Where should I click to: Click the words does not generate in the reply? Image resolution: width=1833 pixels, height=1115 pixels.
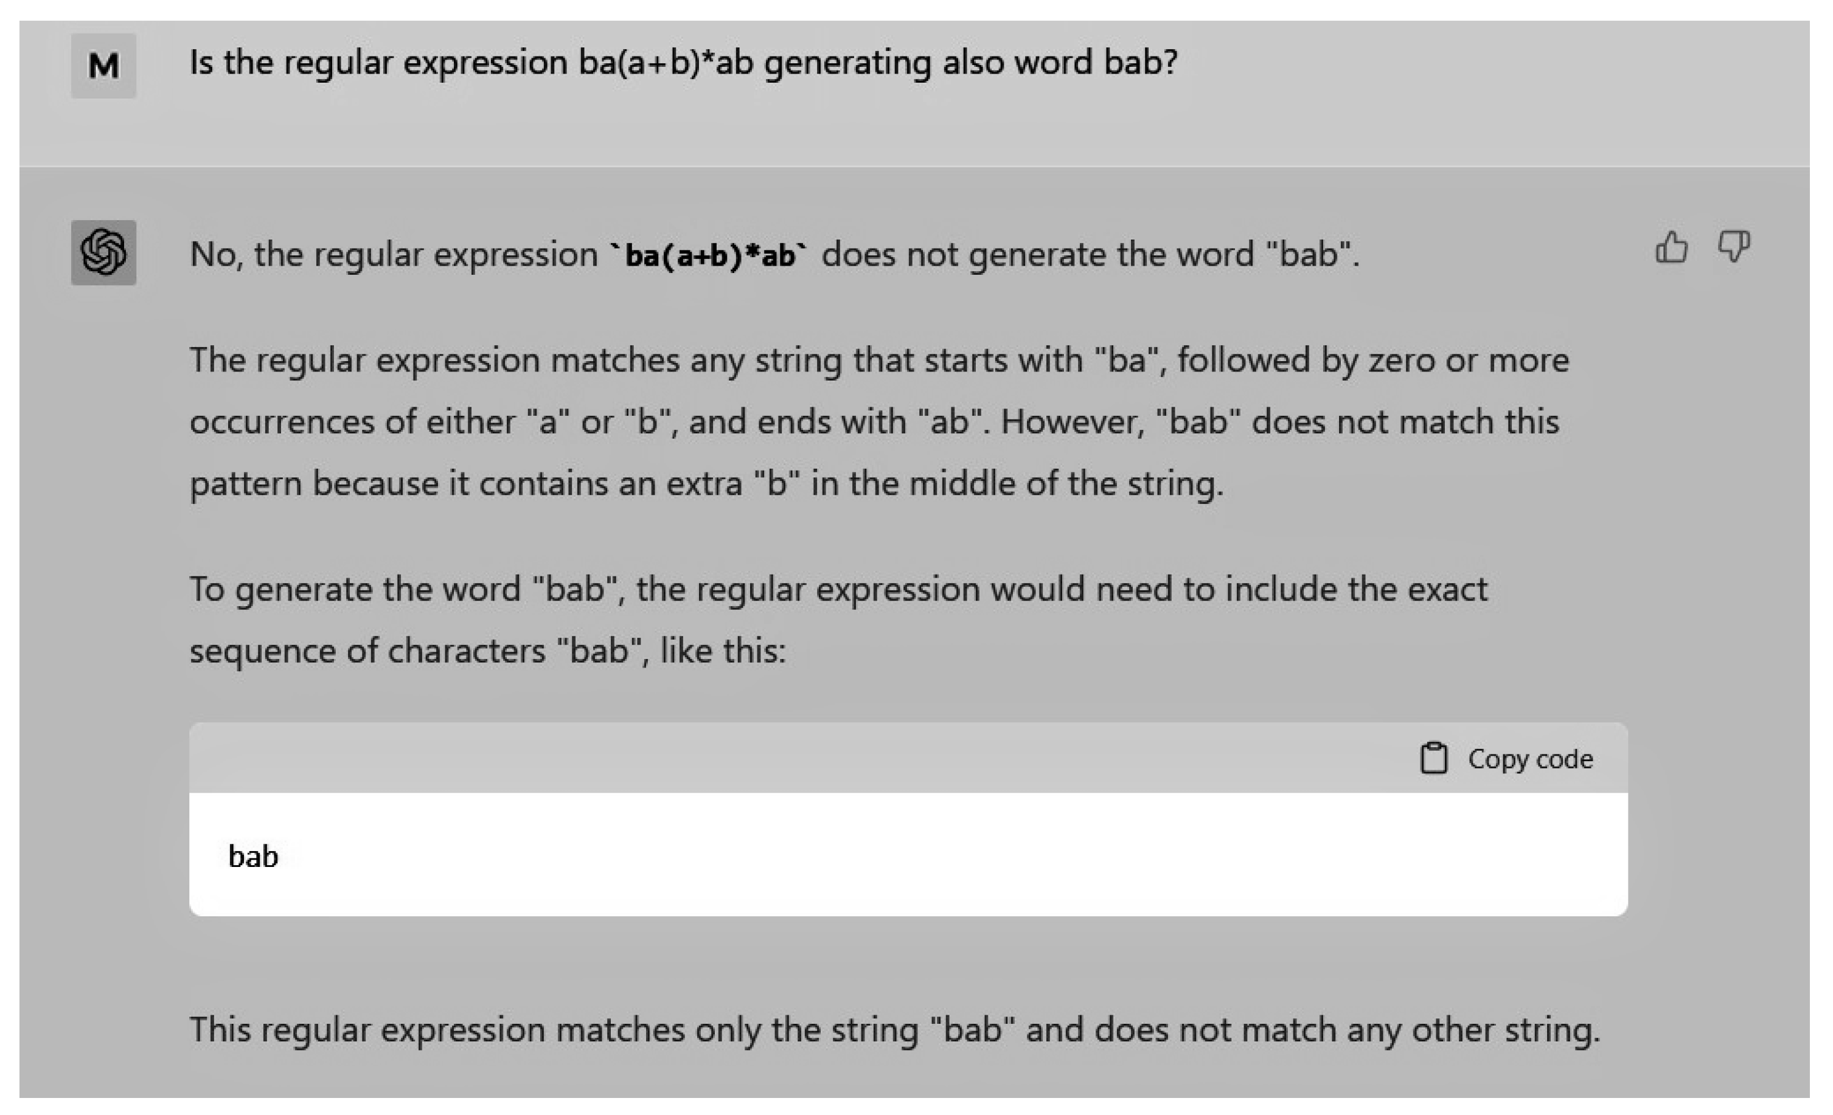coord(964,255)
